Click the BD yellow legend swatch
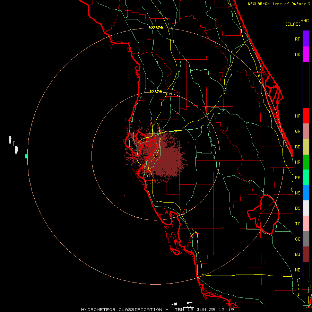This screenshot has width=312, height=312. click(306, 147)
